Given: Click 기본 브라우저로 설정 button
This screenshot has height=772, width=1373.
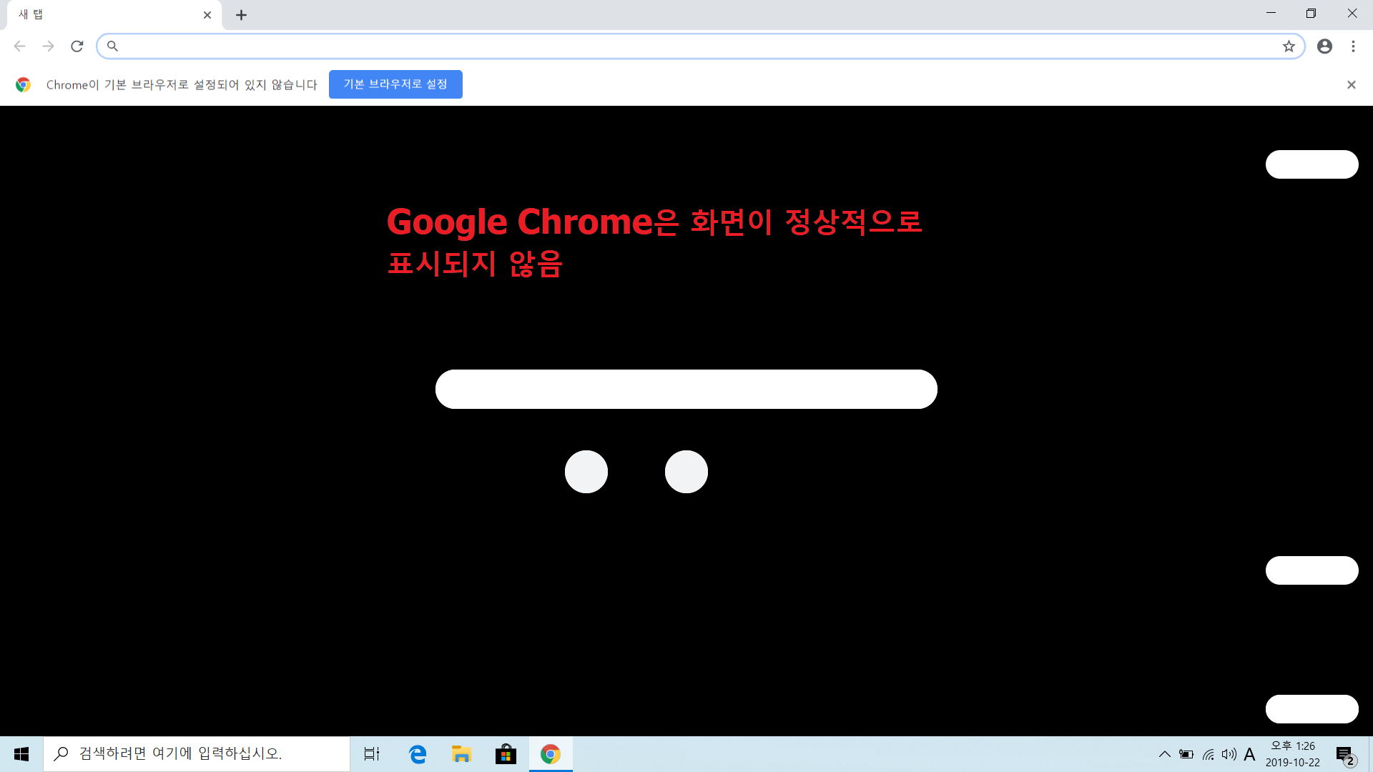Looking at the screenshot, I should [x=395, y=84].
